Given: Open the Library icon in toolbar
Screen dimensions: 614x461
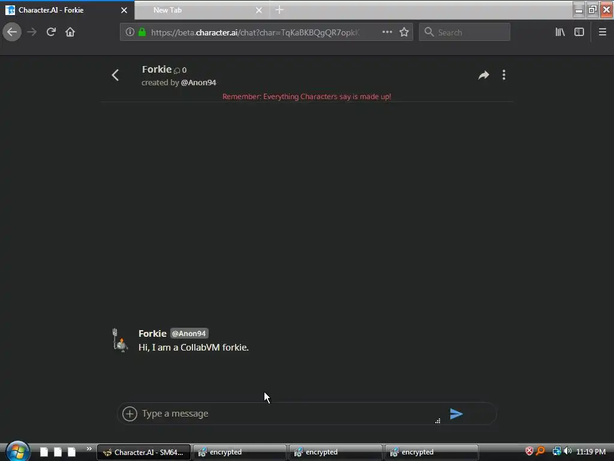Looking at the screenshot, I should (560, 32).
